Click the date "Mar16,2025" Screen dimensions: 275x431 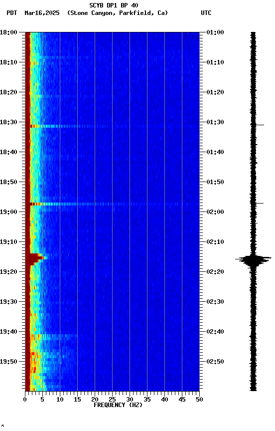42,13
